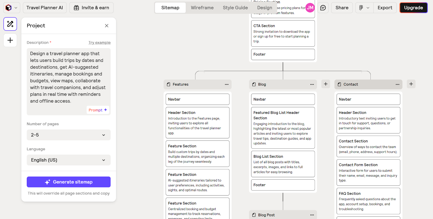Click the Try example link
Viewport: 433px width, 219px height.
pos(99,43)
